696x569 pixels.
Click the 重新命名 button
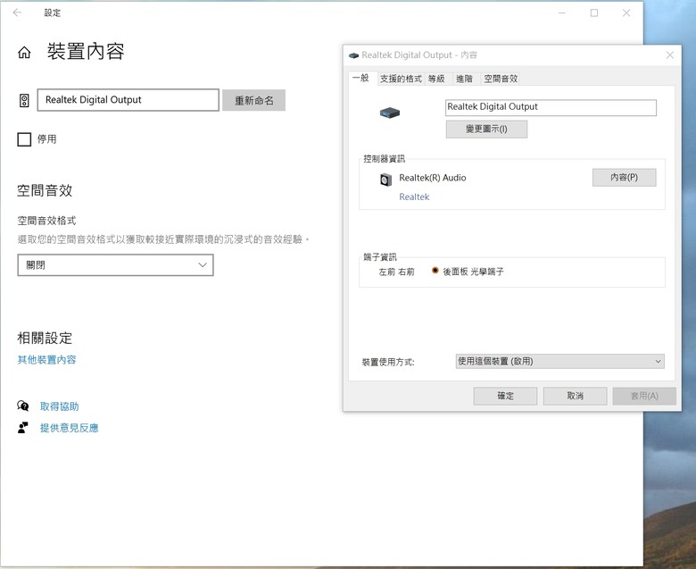tap(254, 100)
